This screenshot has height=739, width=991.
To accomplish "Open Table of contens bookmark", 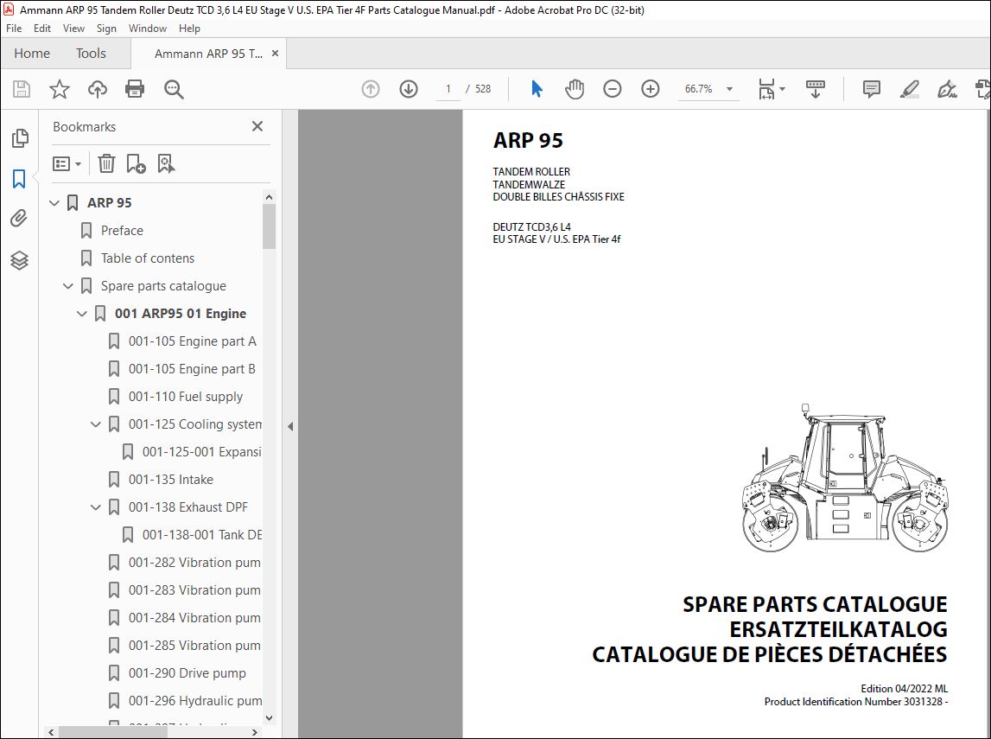I will click(x=147, y=258).
